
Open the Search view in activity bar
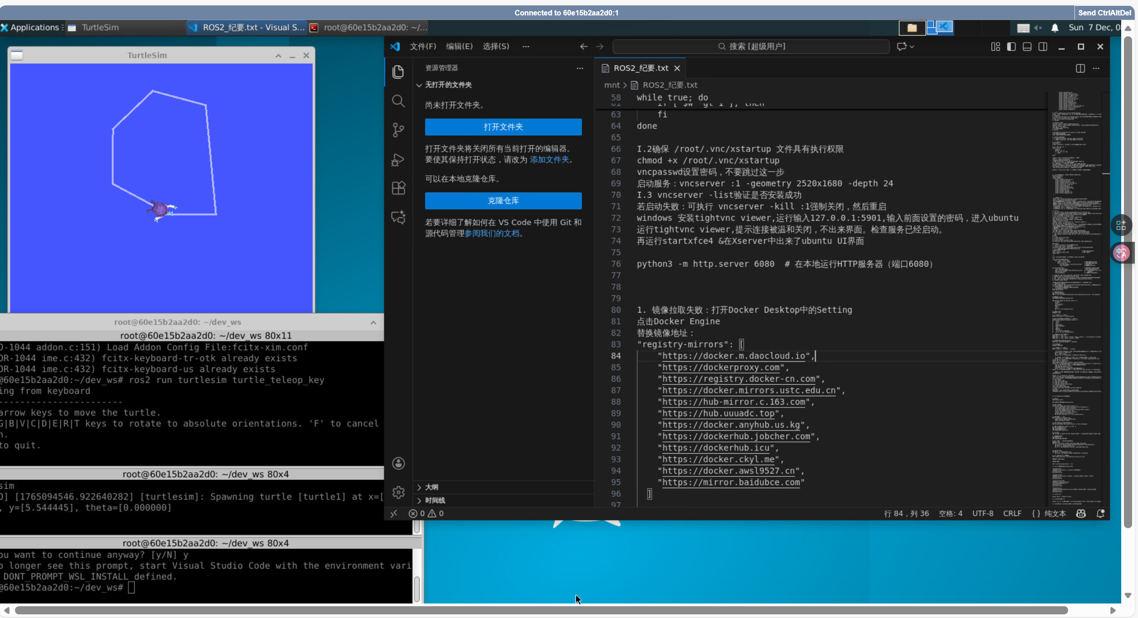(398, 101)
